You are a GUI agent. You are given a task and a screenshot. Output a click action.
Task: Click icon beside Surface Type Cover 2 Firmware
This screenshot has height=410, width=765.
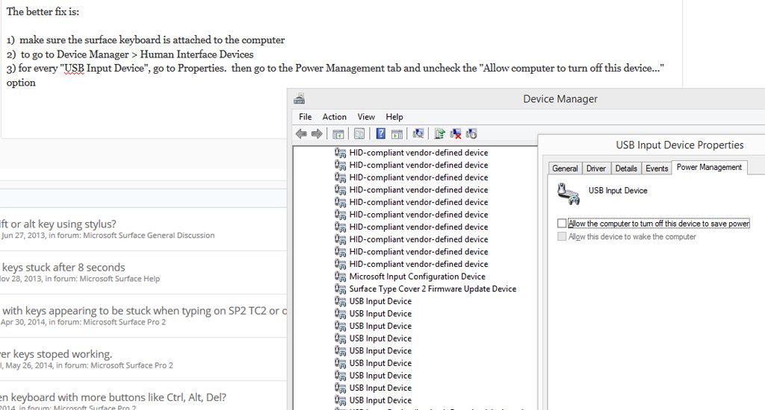340,288
